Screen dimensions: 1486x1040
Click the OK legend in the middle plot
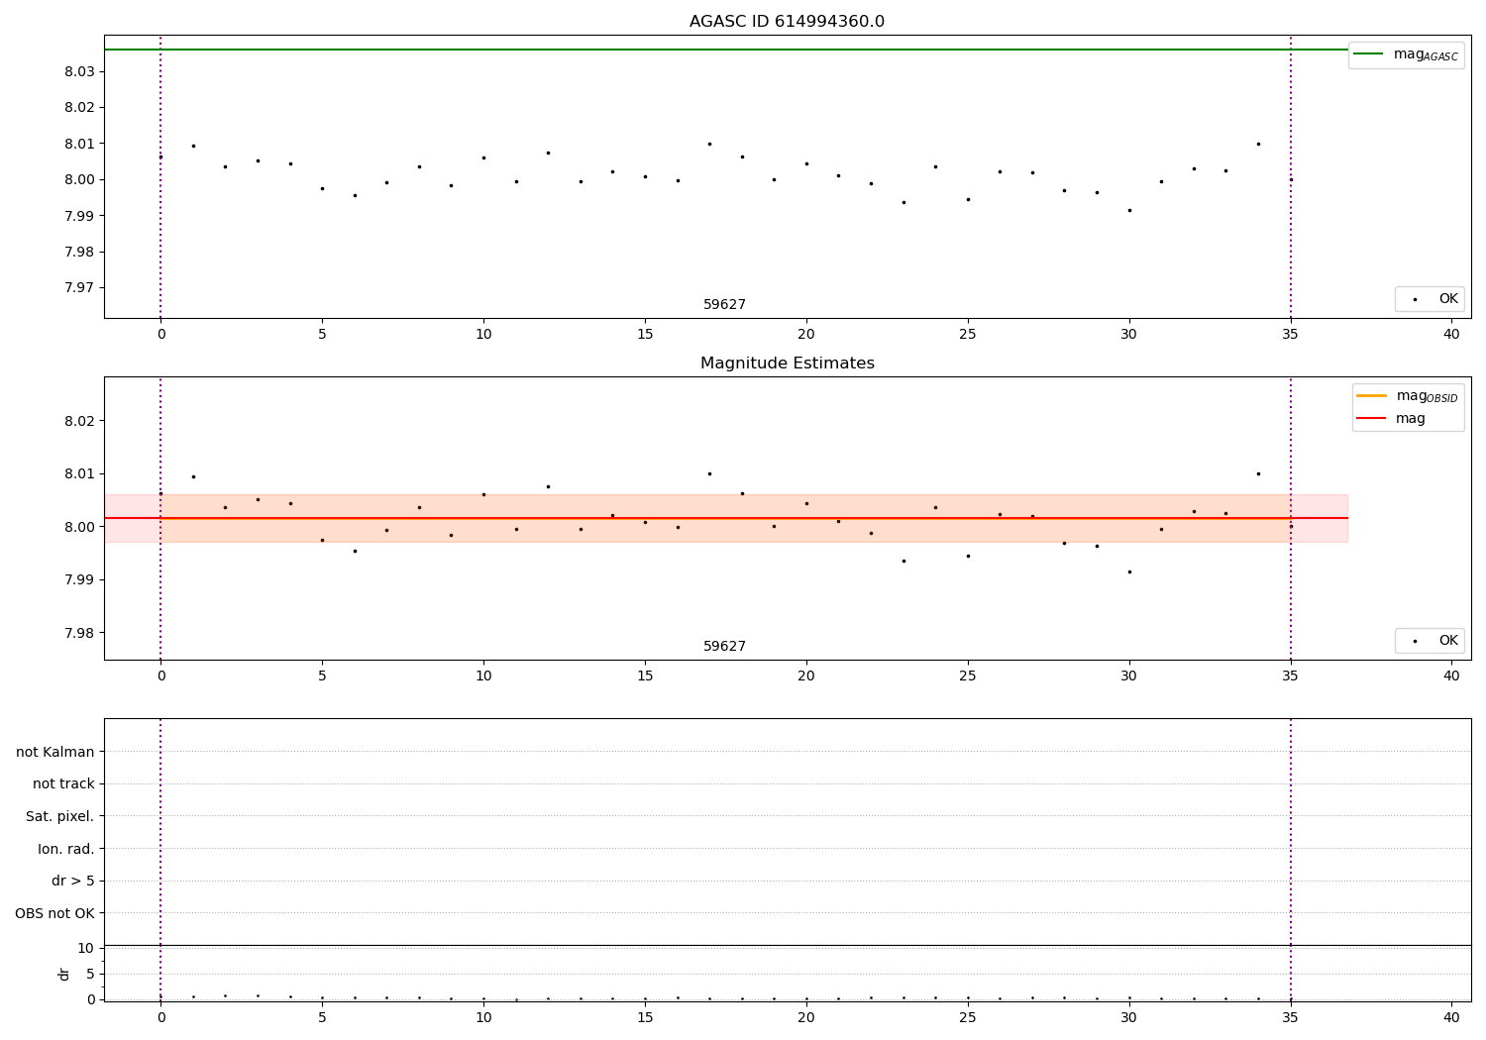click(1430, 641)
